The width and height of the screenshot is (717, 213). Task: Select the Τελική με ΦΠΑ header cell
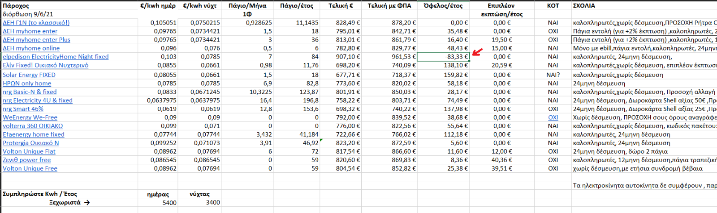[x=389, y=6]
